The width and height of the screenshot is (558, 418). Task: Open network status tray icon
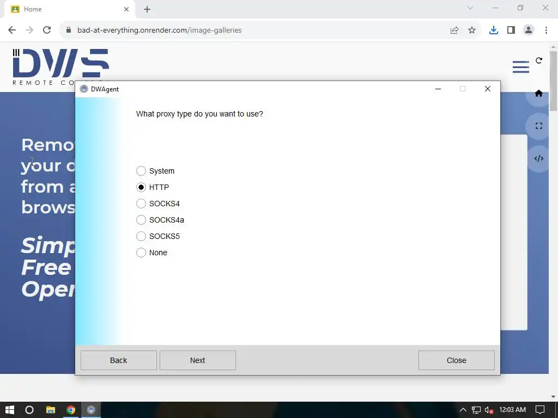476,410
